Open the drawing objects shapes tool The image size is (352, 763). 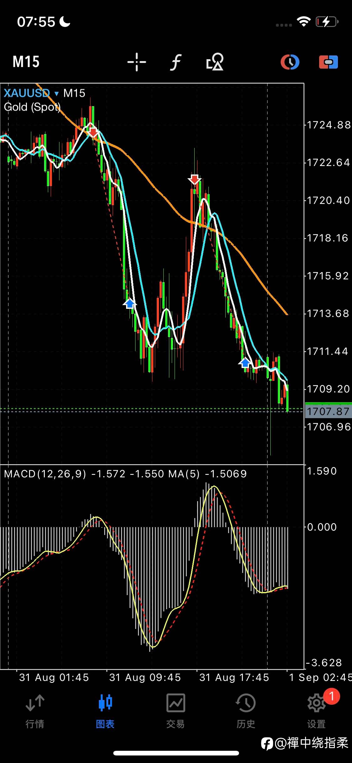click(x=215, y=62)
